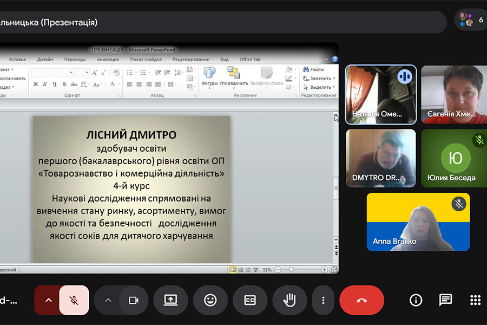The image size is (487, 325).
Task: Open the emoji reactions button
Action: point(210,300)
